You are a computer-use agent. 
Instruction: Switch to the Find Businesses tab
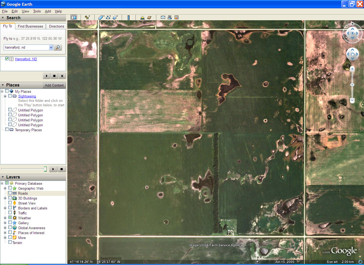click(x=30, y=26)
